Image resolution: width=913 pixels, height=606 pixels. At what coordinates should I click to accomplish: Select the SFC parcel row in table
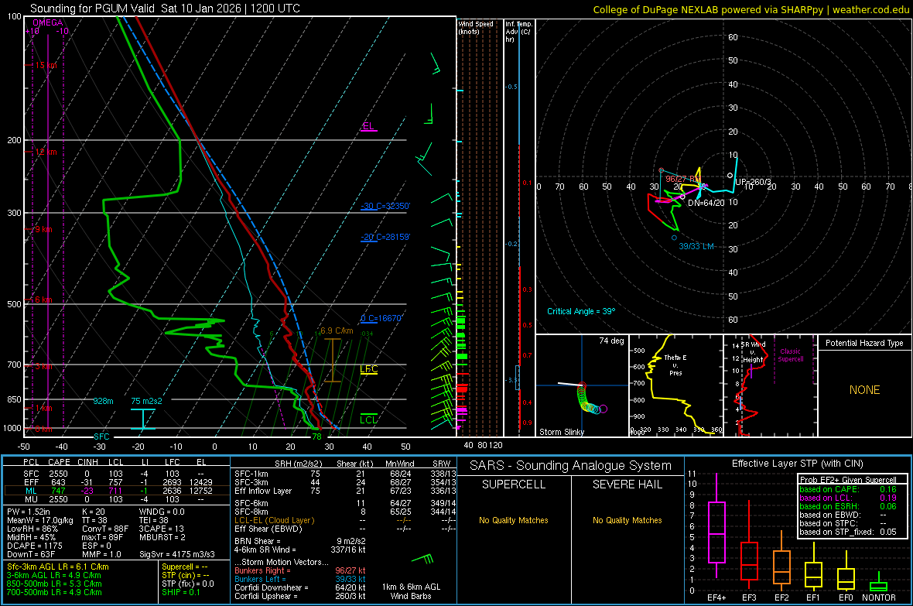(x=116, y=474)
